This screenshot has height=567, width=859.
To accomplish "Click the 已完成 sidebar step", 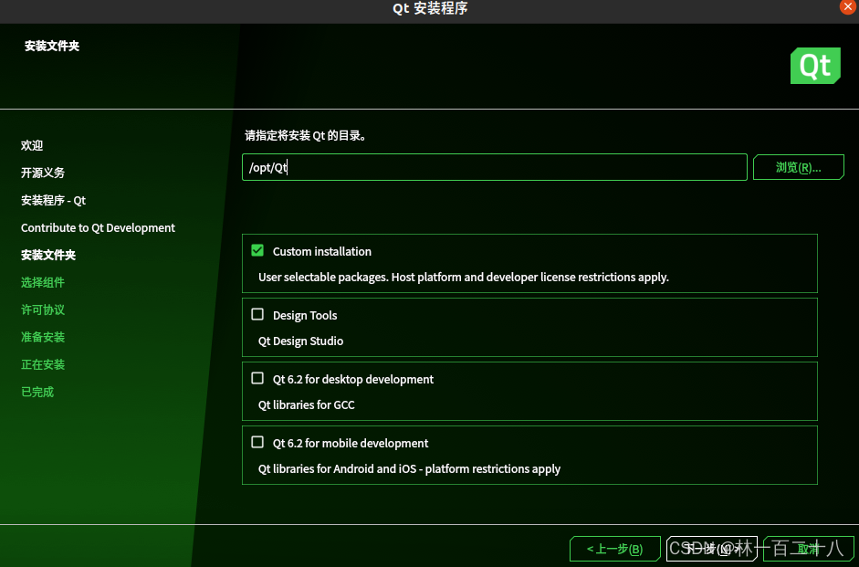I will (x=37, y=392).
